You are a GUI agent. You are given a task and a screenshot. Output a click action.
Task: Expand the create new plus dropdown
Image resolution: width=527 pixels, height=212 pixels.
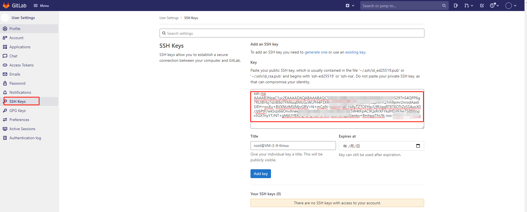tap(350, 6)
